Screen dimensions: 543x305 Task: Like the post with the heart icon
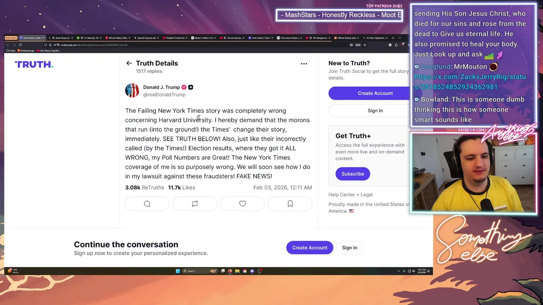243,204
